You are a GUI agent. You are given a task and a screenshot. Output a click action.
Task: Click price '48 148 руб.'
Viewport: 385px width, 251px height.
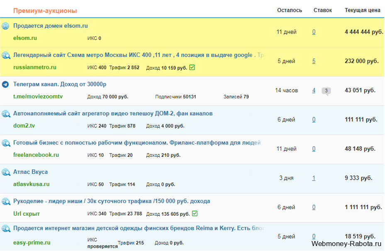[x=360, y=149]
